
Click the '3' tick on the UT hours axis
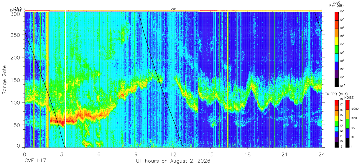62,154
